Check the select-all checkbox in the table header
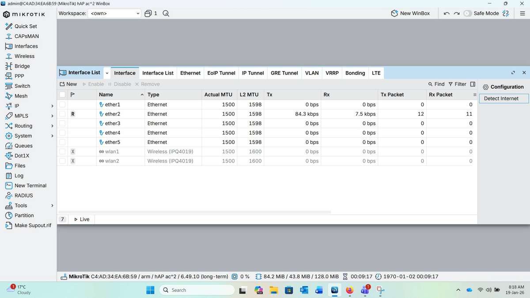 [62, 94]
